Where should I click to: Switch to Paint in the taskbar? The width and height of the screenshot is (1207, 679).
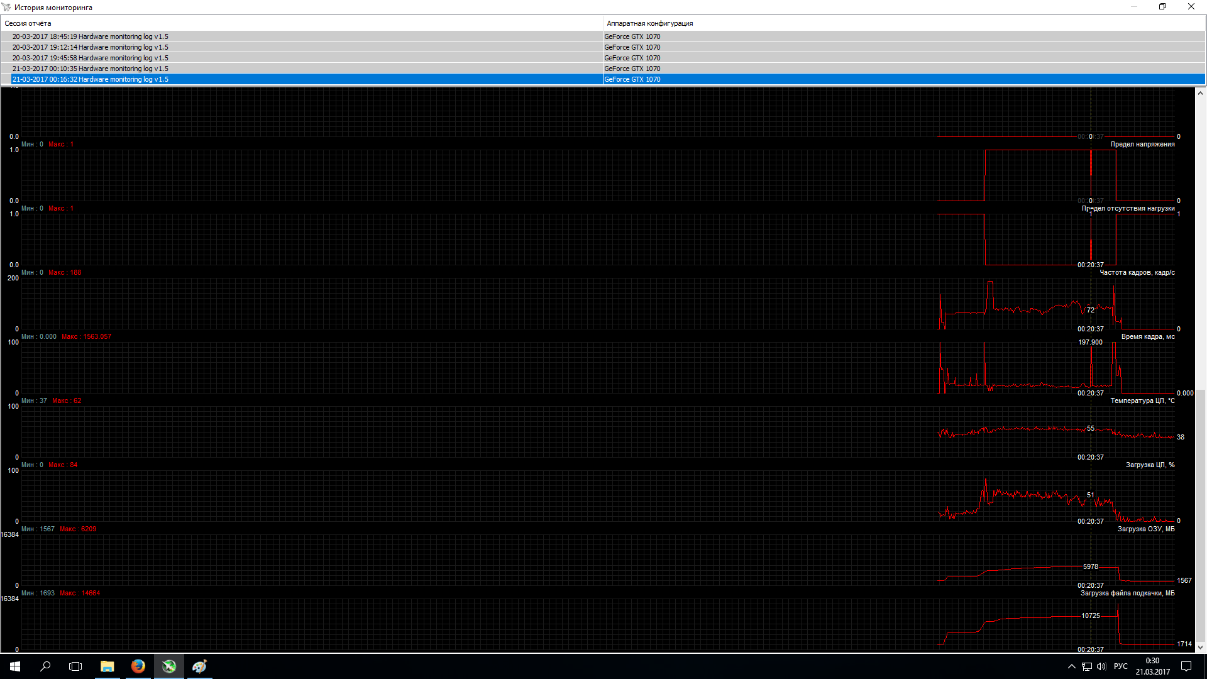[199, 666]
